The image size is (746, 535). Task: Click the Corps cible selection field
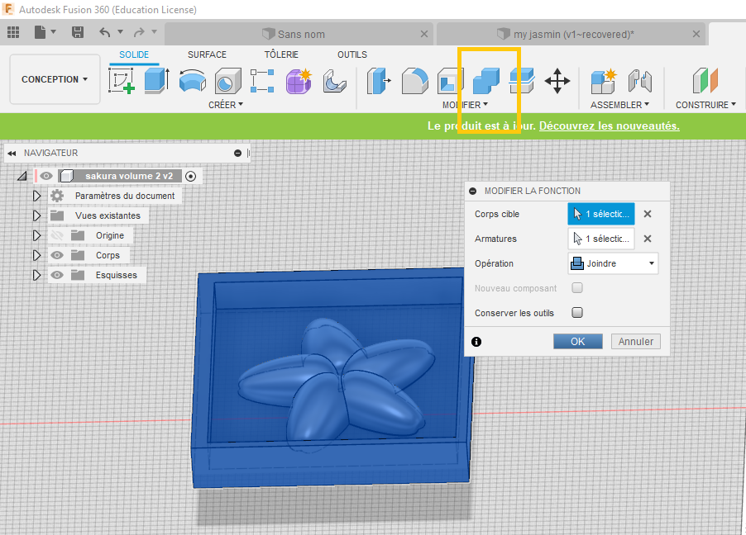pyautogui.click(x=601, y=214)
